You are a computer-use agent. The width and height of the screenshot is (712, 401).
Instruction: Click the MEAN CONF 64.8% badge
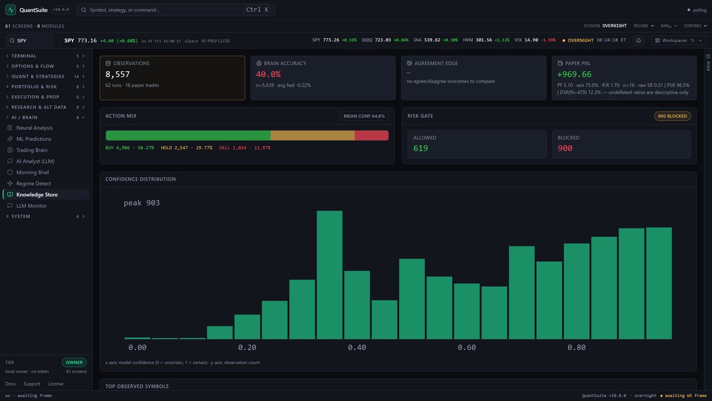[364, 116]
